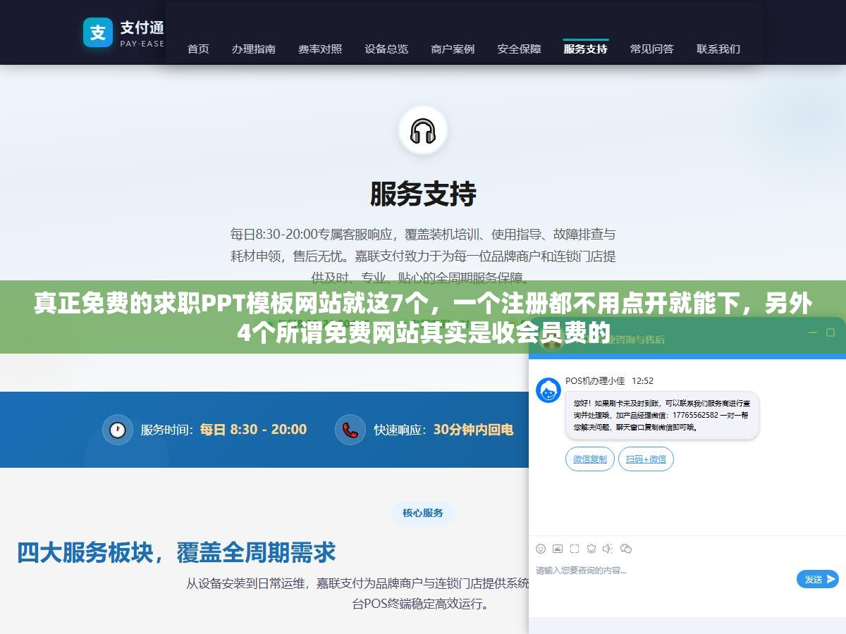The width and height of the screenshot is (846, 634).
Task: Minimize the chat consultation window
Action: pyautogui.click(x=812, y=332)
